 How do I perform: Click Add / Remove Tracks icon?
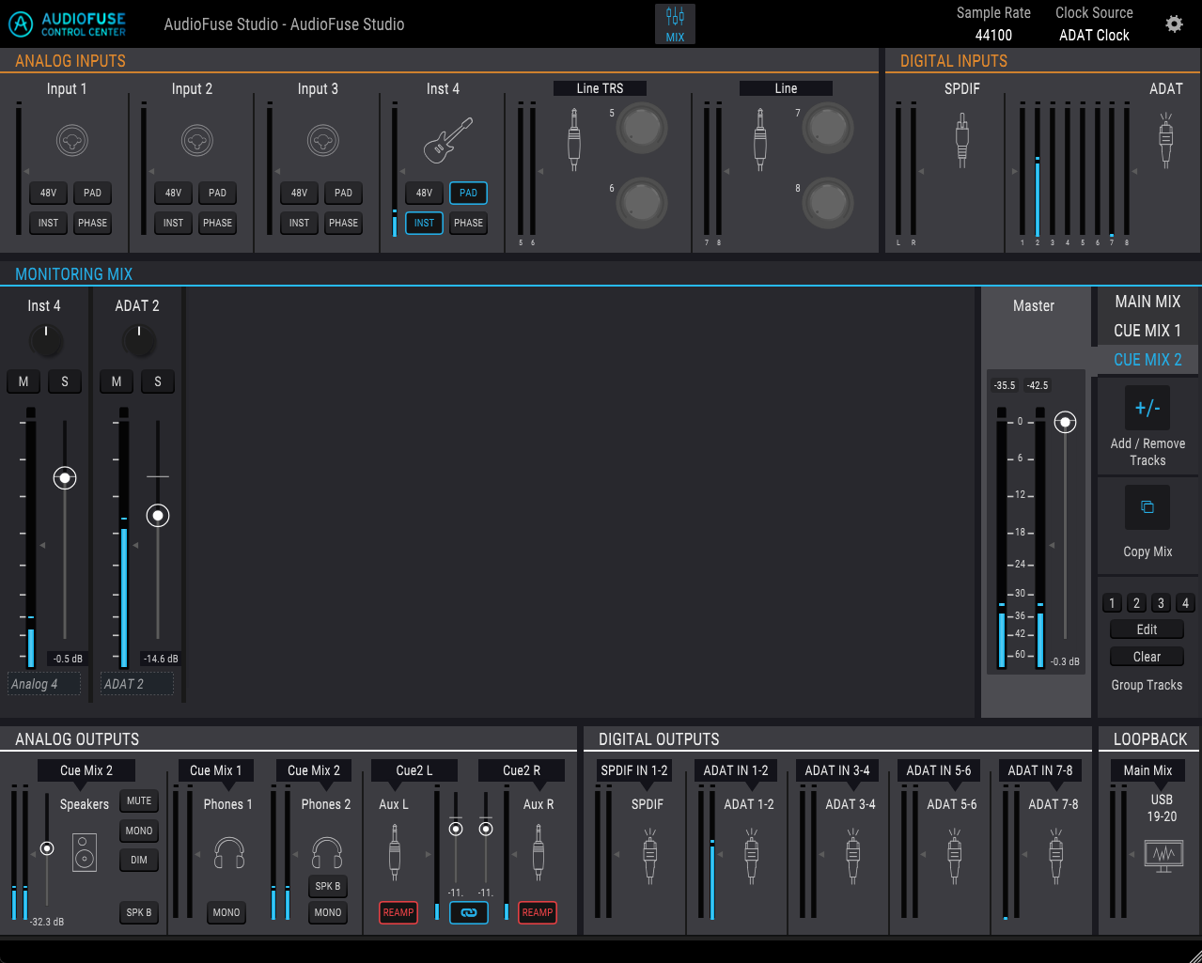[x=1147, y=408]
